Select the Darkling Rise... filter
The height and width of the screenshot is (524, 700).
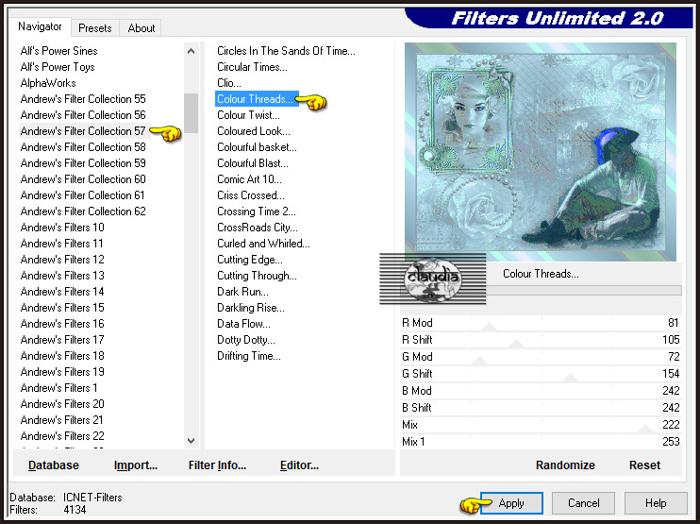point(251,308)
